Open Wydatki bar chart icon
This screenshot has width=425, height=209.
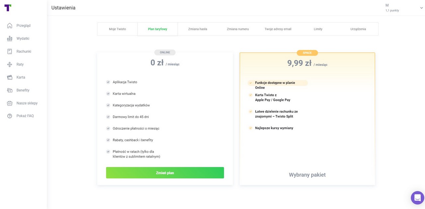click(10, 38)
